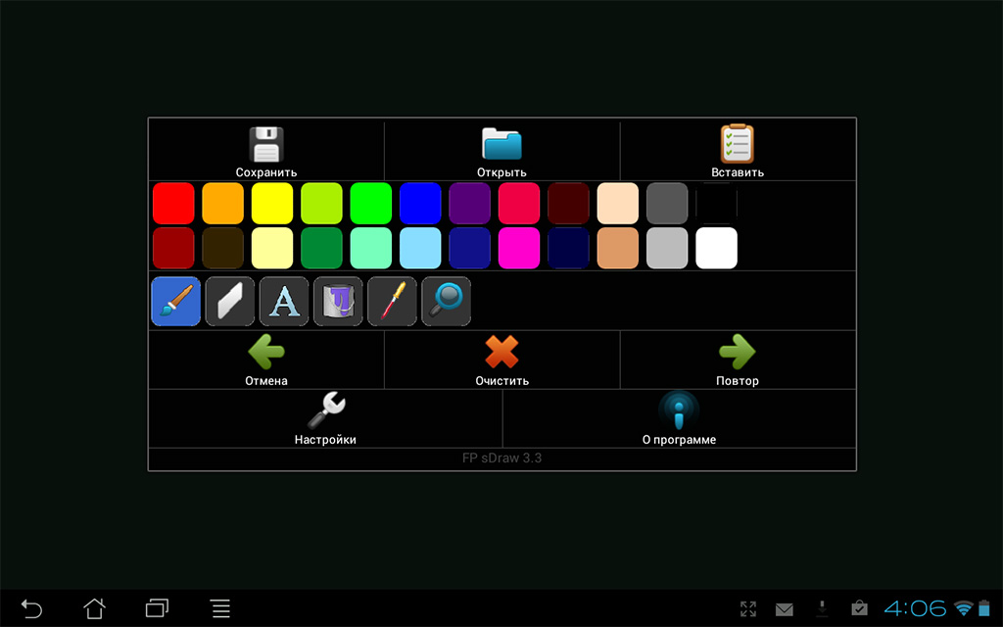The height and width of the screenshot is (627, 1003).
Task: Select the eraser tool
Action: pyautogui.click(x=230, y=302)
